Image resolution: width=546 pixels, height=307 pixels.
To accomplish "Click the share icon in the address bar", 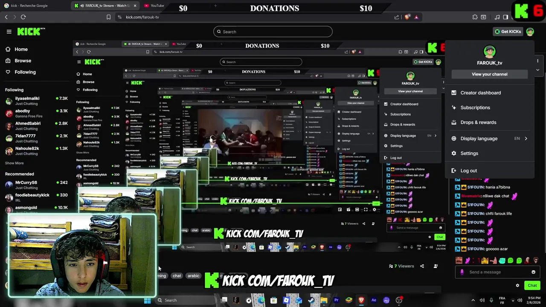I will [x=397, y=17].
